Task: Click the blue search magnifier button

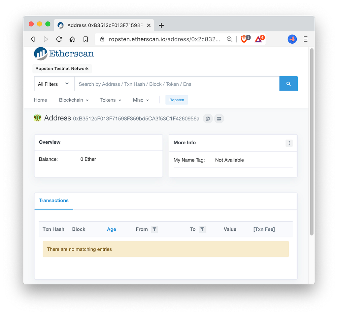Action: coord(288,84)
